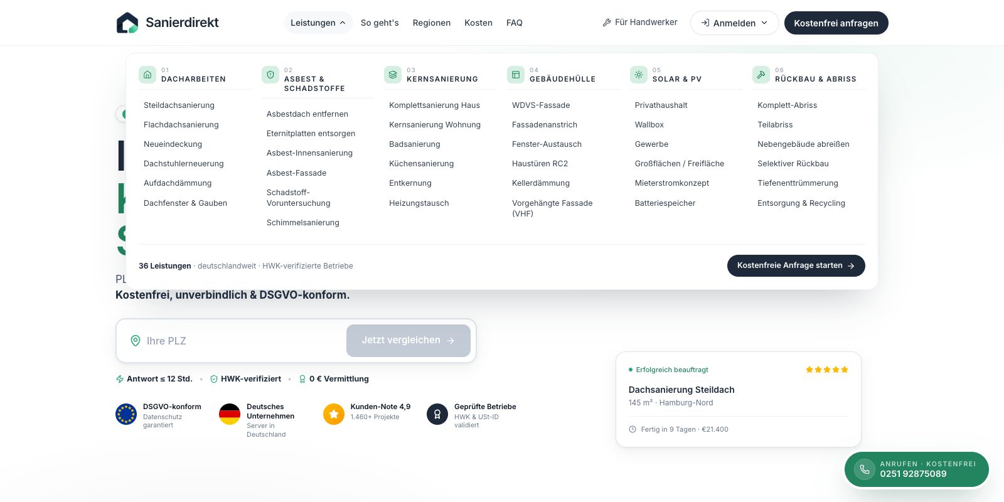Image resolution: width=1004 pixels, height=502 pixels.
Task: Open FAQ in navigation
Action: coord(515,23)
